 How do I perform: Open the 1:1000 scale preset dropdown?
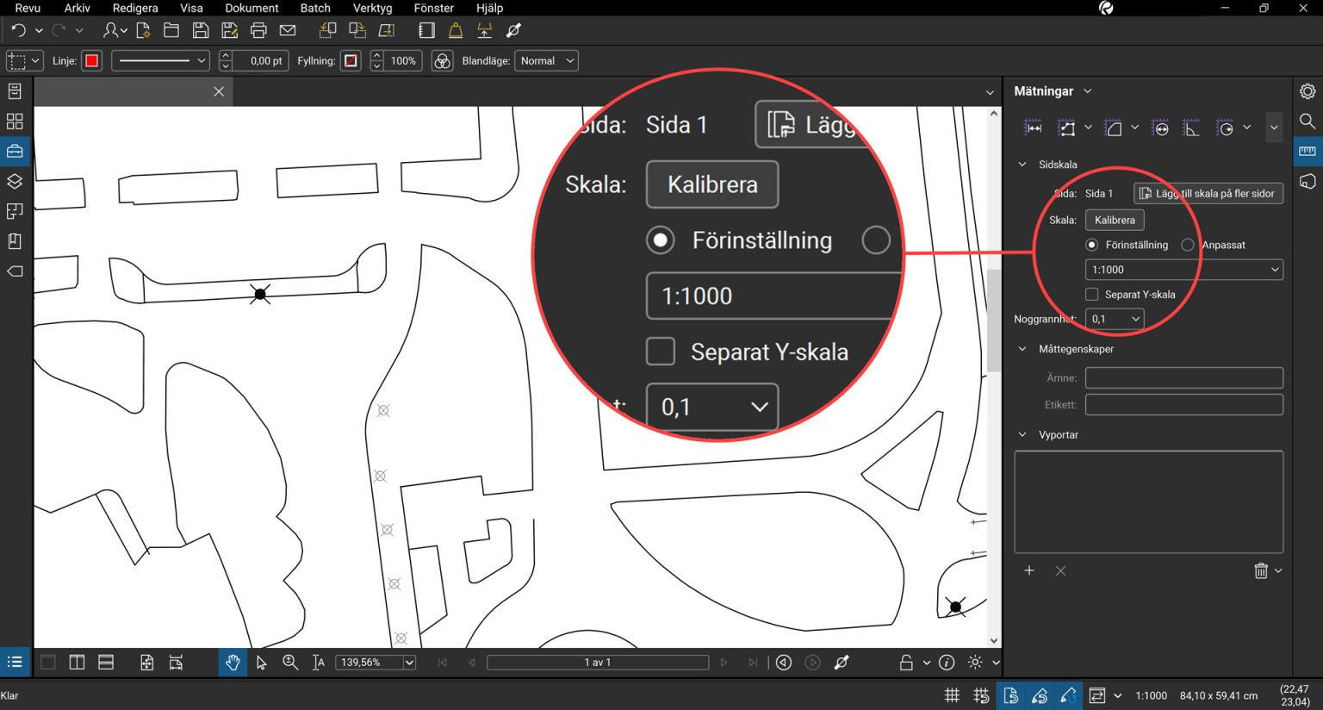(x=1183, y=270)
